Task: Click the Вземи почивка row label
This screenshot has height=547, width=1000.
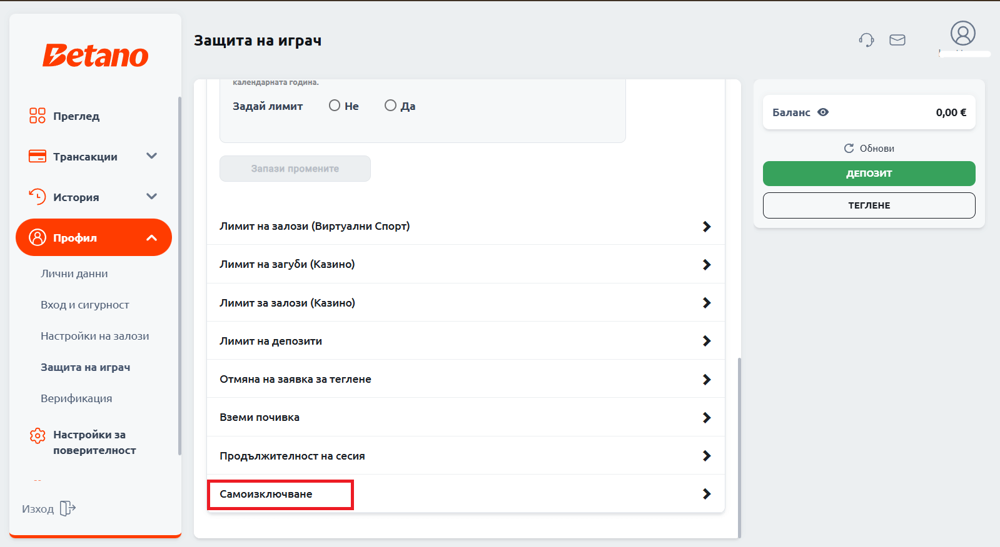Action: 260,417
